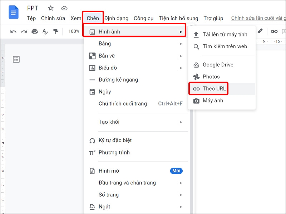The height and width of the screenshot is (214, 286).
Task: Star the FPT document
Action: coord(50,8)
